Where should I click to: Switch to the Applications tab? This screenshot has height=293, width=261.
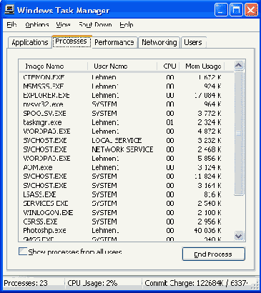click(x=30, y=43)
